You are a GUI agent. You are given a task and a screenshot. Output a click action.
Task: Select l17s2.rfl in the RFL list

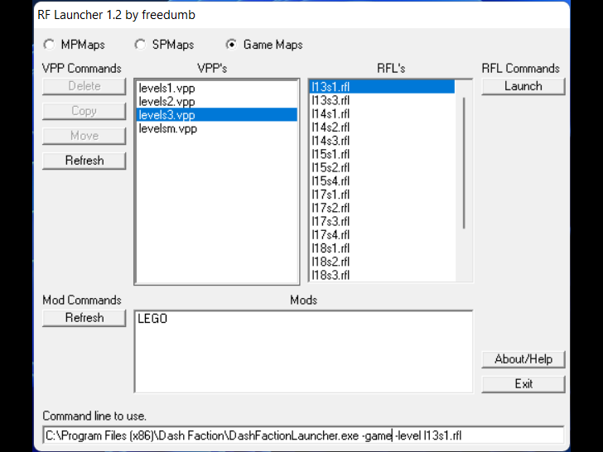[330, 208]
